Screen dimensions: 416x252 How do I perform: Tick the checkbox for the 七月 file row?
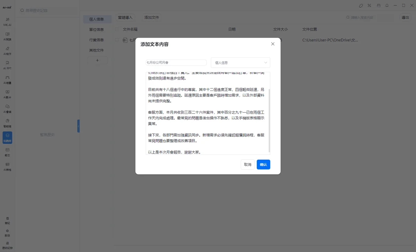117,40
